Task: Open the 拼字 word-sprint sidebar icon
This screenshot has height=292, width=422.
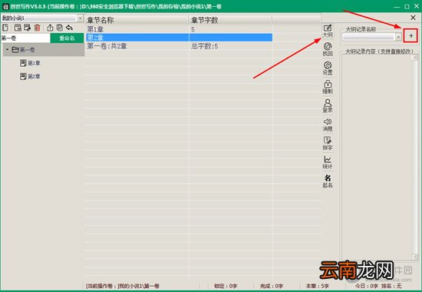Action: [328, 143]
